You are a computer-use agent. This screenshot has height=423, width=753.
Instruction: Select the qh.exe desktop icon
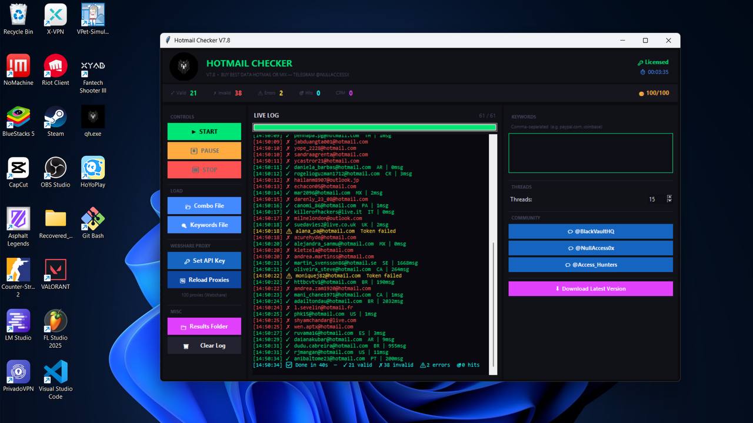pyautogui.click(x=92, y=121)
